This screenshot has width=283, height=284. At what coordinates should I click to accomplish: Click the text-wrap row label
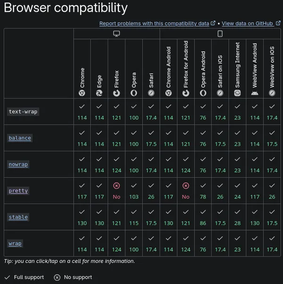(x=23, y=112)
